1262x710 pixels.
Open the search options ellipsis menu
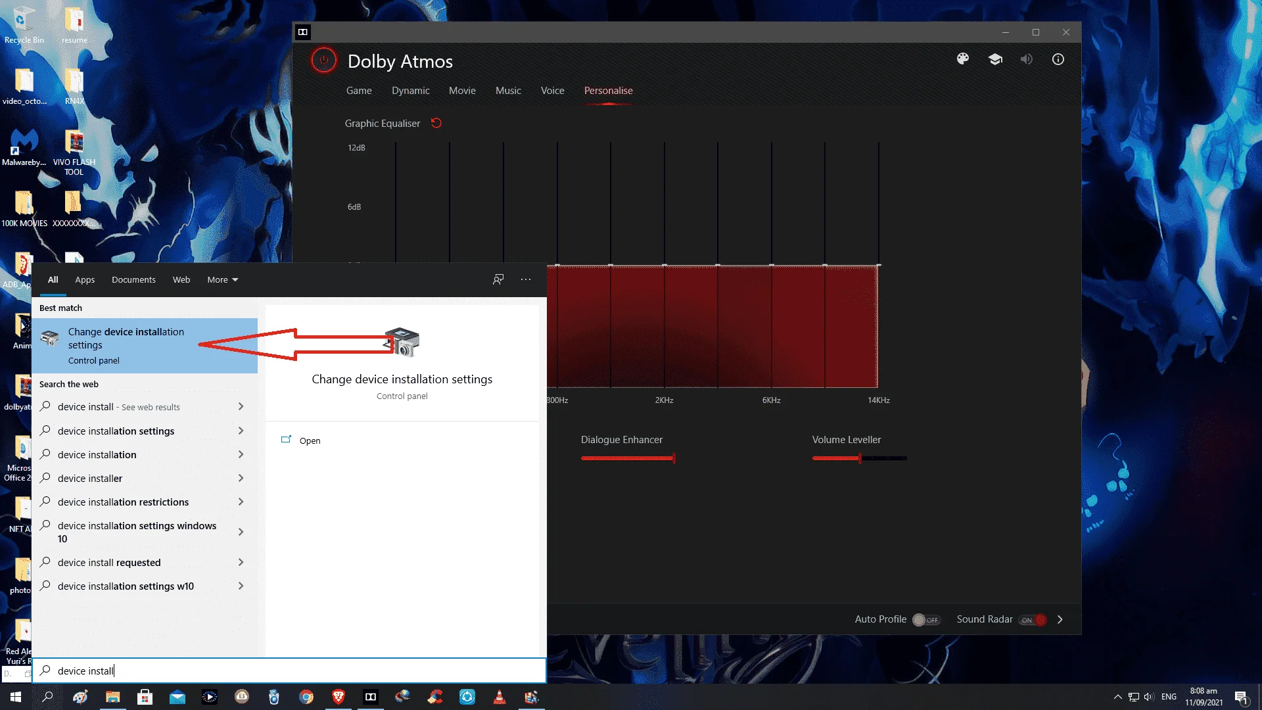click(526, 279)
